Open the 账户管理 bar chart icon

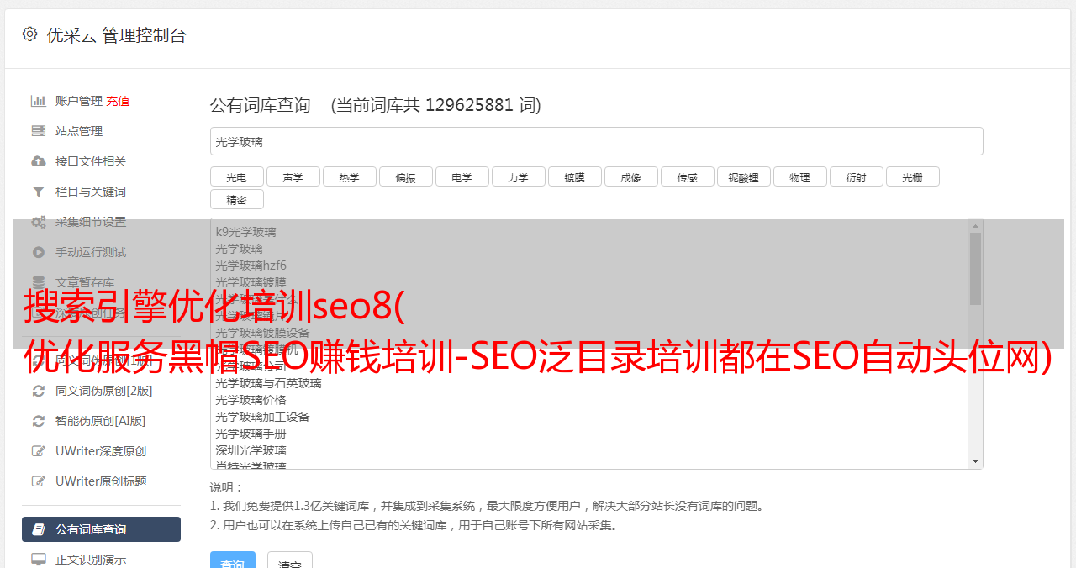[x=39, y=101]
